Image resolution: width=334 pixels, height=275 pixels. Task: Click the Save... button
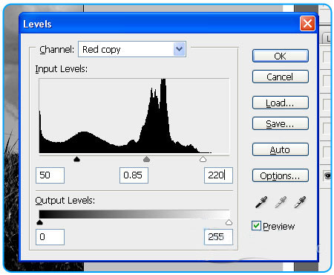coord(281,123)
